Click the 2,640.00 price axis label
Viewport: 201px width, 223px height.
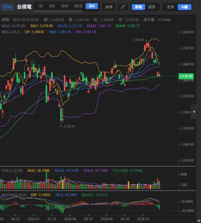(x=187, y=32)
